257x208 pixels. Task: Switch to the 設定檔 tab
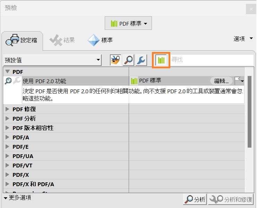[22, 40]
